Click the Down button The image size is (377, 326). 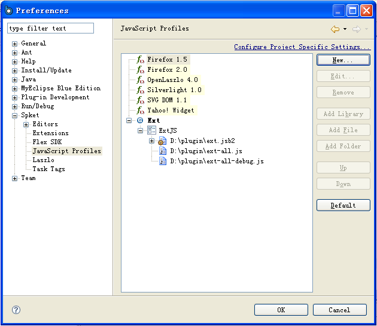click(343, 184)
